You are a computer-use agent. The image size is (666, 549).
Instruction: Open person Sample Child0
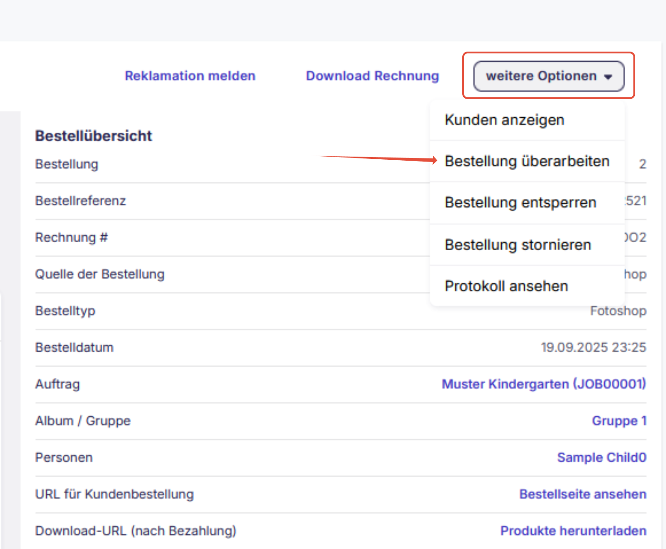coord(602,457)
